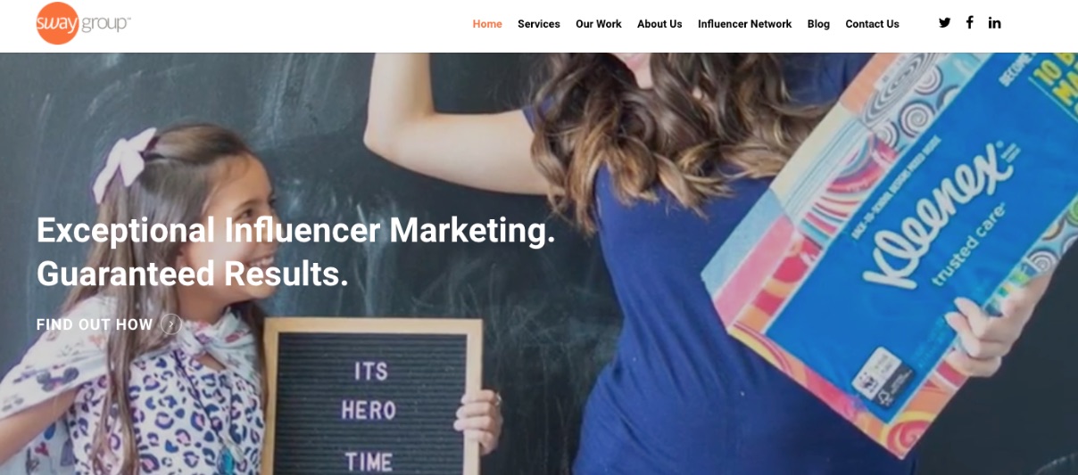1078x475 pixels.
Task: Open the Twitter social icon
Action: (x=944, y=23)
